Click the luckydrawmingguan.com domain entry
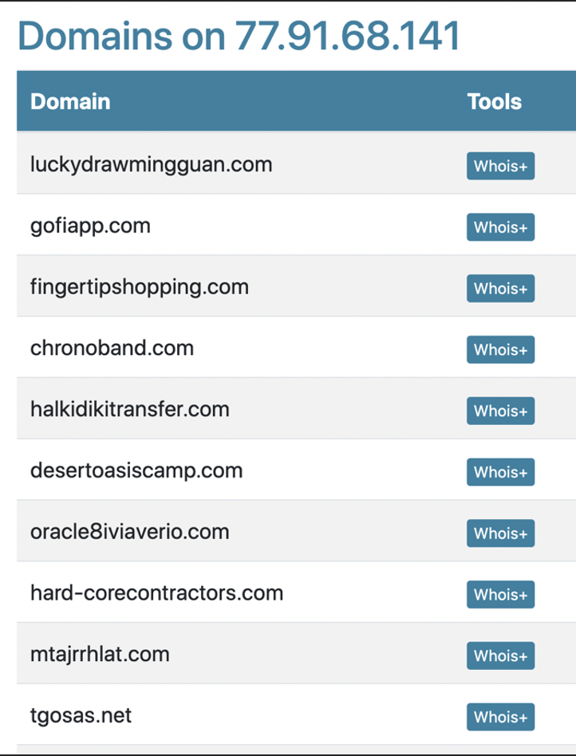Image resolution: width=576 pixels, height=756 pixels. tap(151, 165)
